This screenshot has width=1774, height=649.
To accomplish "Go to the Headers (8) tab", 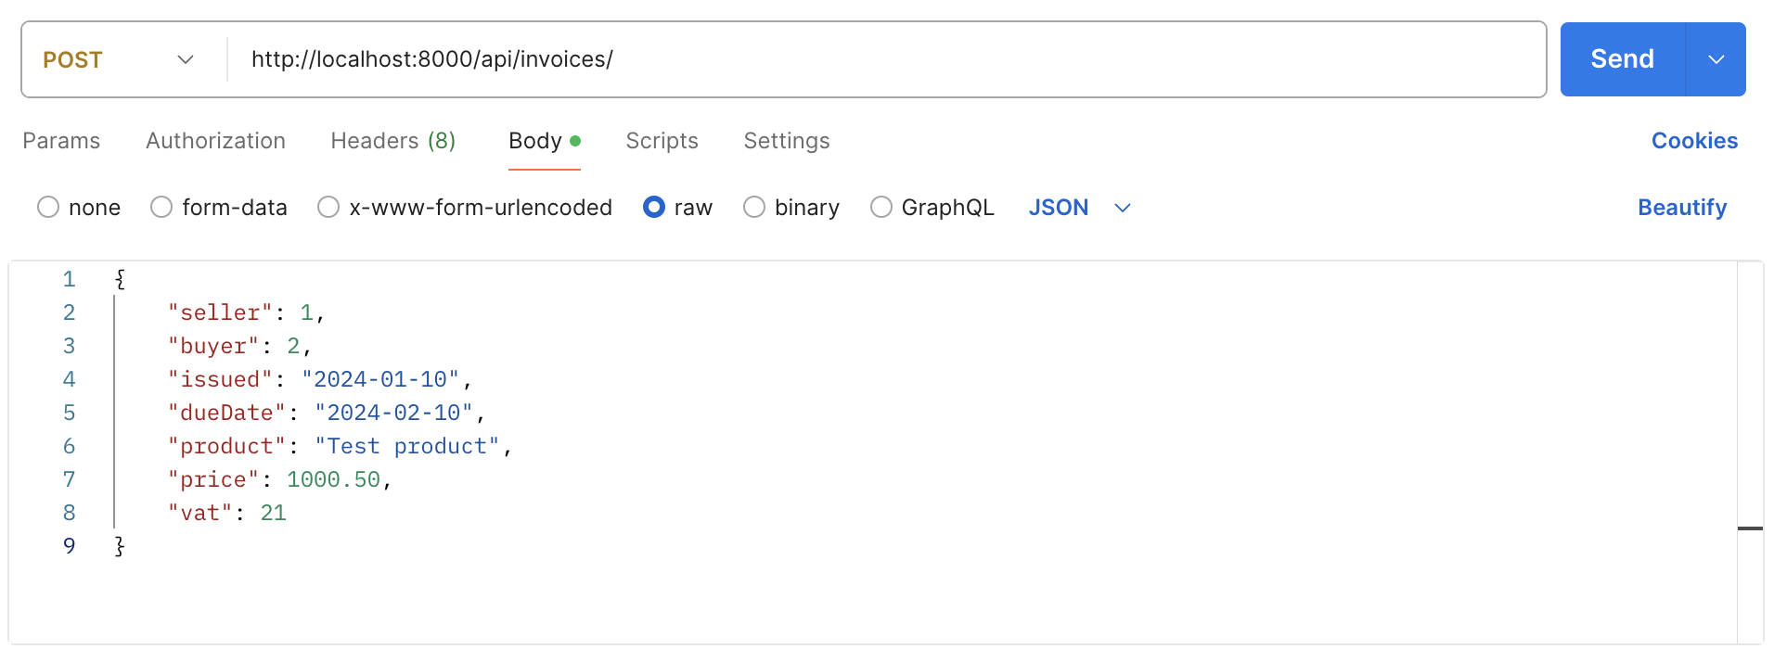I will pos(392,141).
